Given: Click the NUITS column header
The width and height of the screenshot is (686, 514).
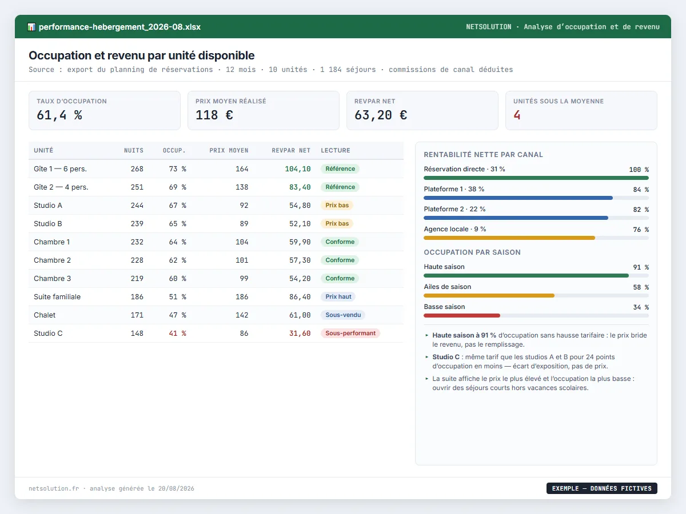Looking at the screenshot, I should click(134, 151).
